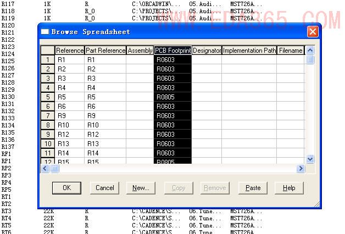This screenshot has height=234, width=345.
Task: Click the greyed Copy button
Action: coord(179,188)
